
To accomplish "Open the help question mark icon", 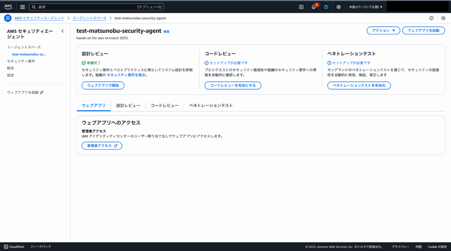I will click(x=326, y=7).
